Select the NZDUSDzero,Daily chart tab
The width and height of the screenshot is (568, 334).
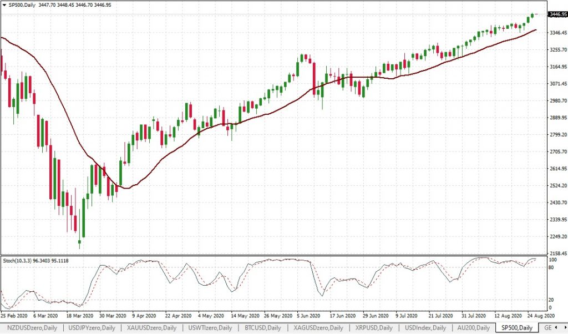(x=32, y=328)
